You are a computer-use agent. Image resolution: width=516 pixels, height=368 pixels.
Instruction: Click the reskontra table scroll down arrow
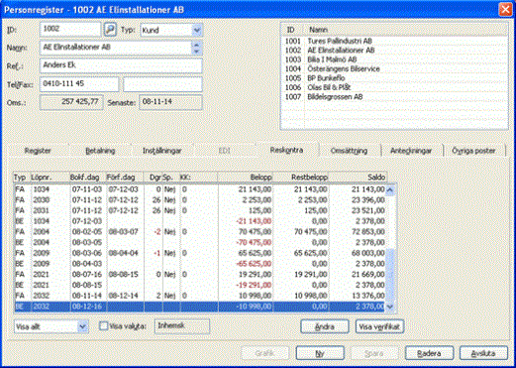390,307
